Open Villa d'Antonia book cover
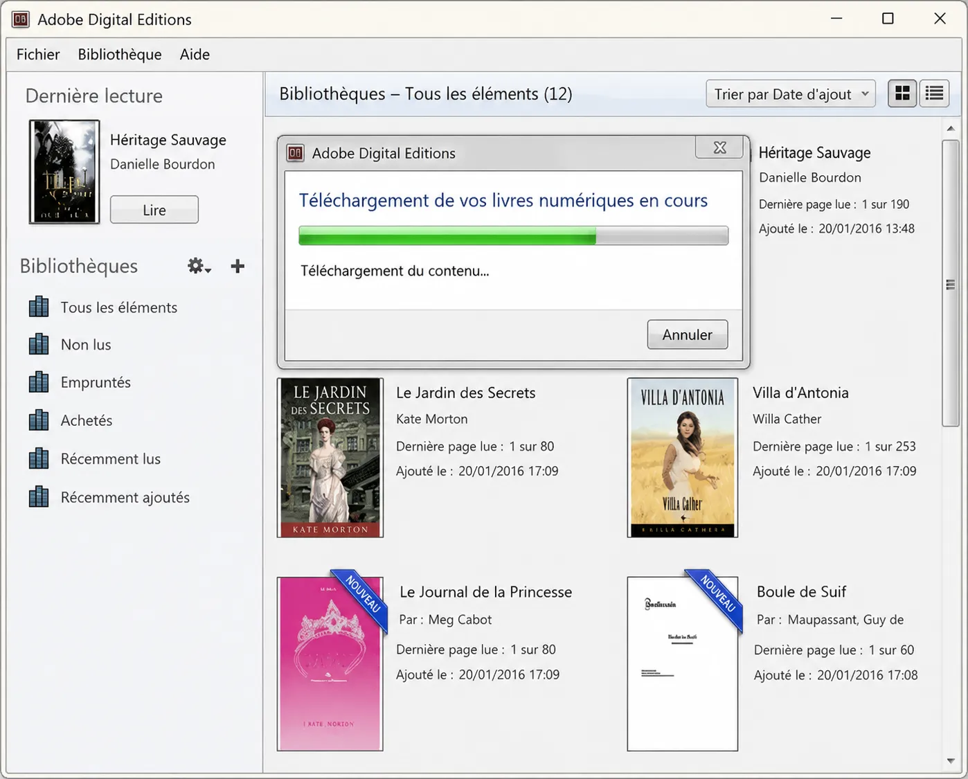This screenshot has width=968, height=779. point(683,458)
